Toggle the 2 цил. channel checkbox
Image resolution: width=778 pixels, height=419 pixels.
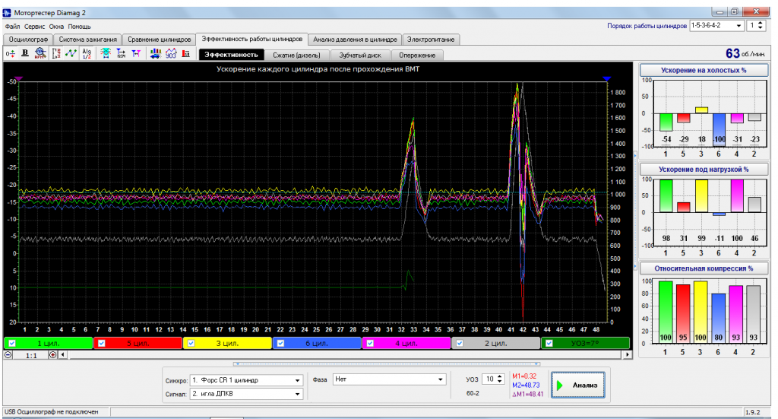coord(460,343)
